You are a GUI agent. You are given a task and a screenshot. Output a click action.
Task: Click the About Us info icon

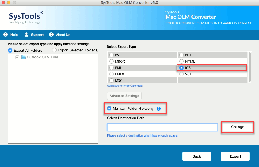(51, 35)
